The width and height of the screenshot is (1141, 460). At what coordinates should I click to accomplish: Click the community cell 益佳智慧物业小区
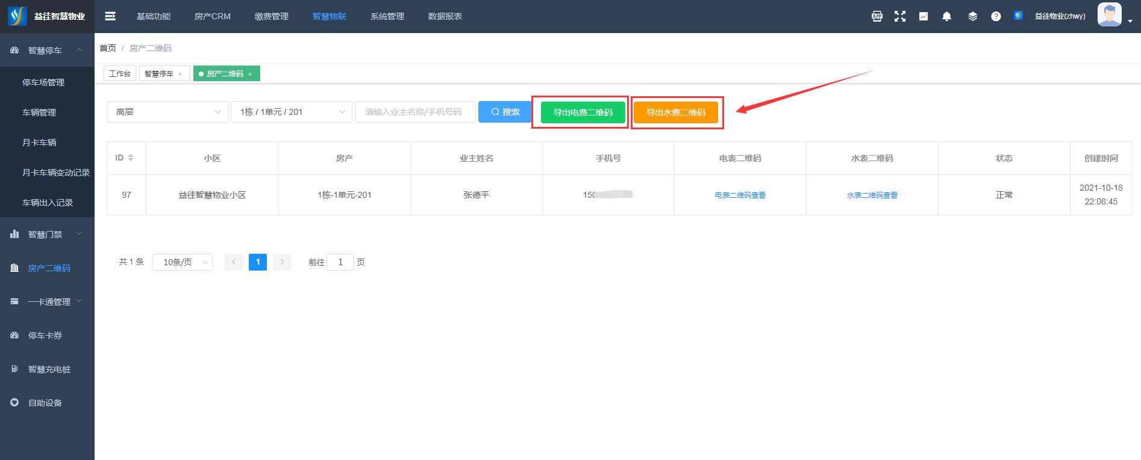(x=212, y=195)
